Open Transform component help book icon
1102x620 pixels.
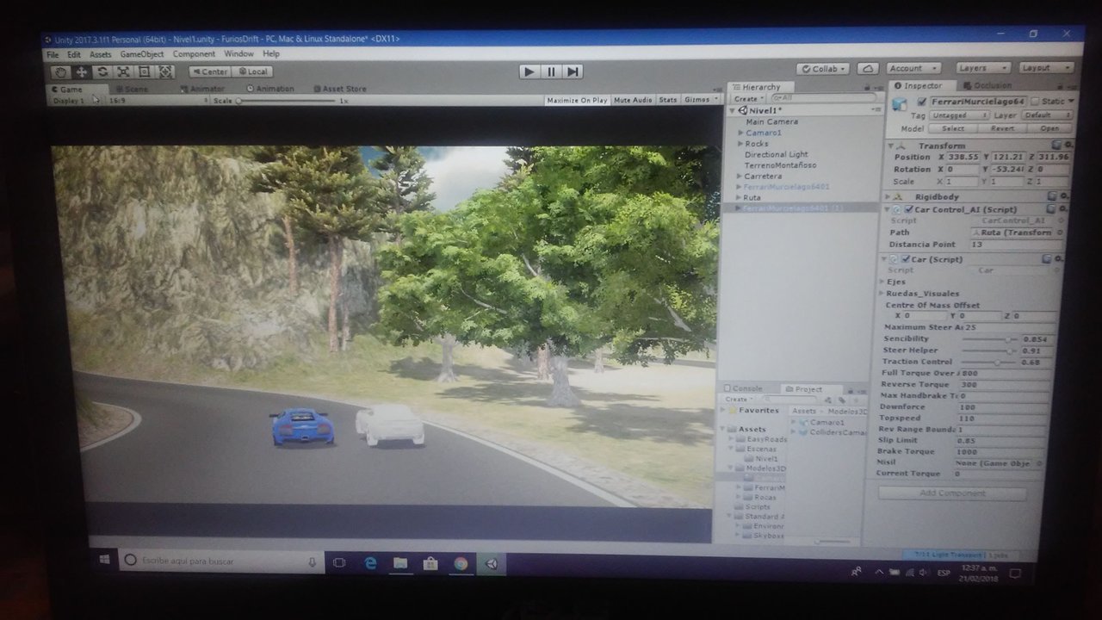[1058, 145]
